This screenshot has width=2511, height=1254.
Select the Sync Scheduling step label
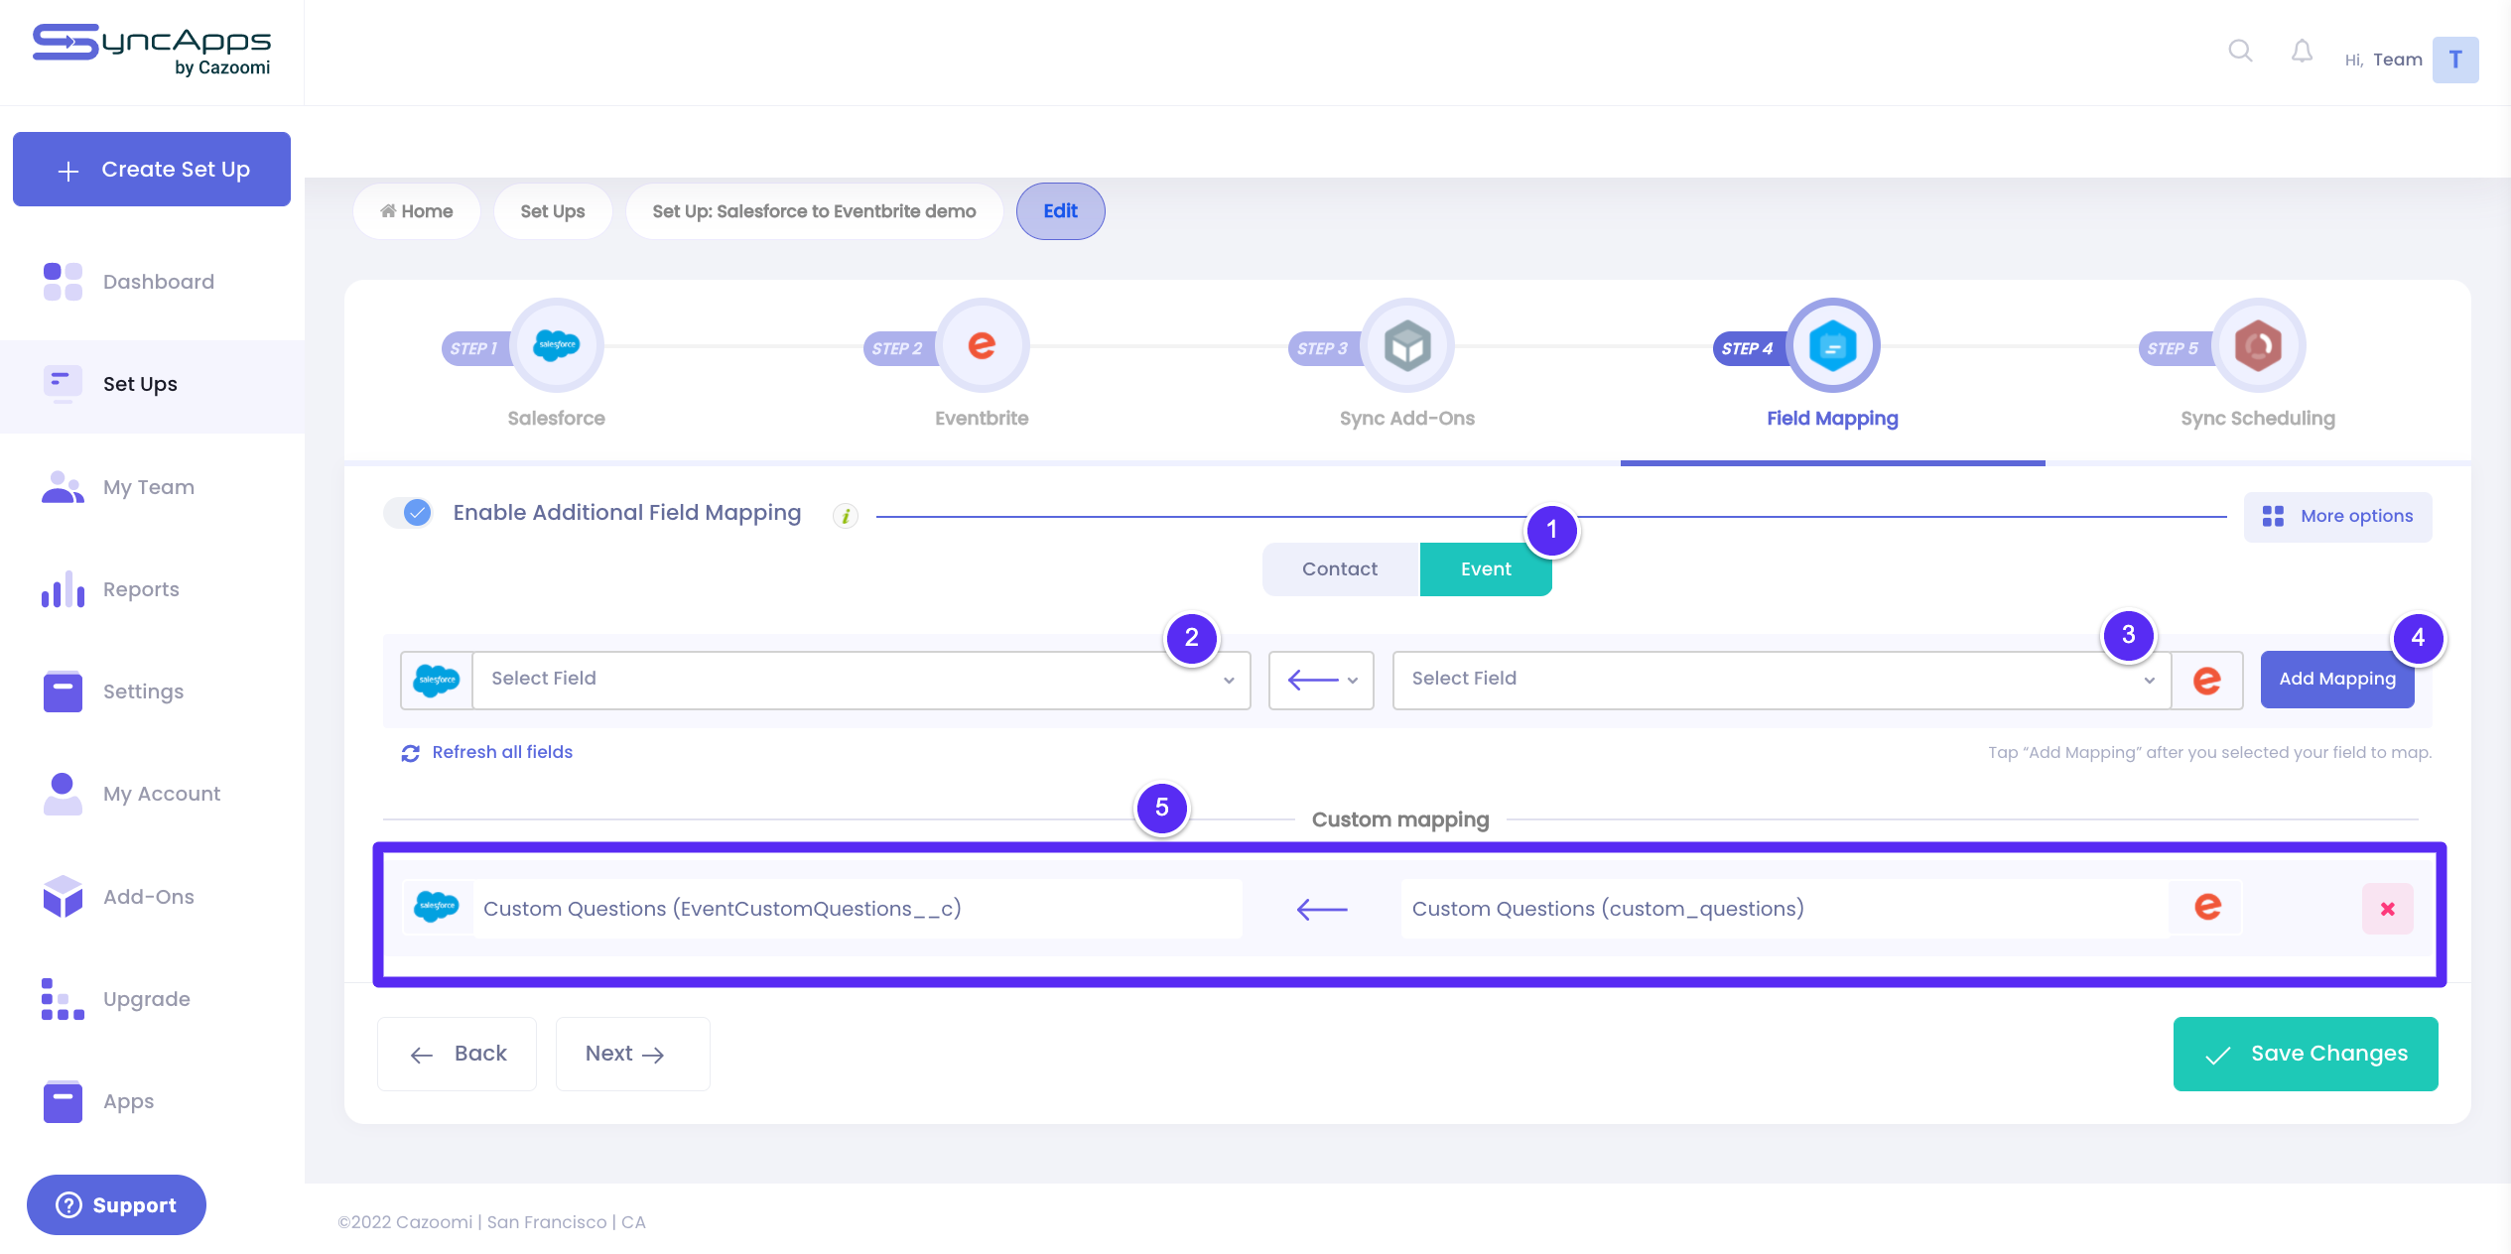(x=2258, y=419)
